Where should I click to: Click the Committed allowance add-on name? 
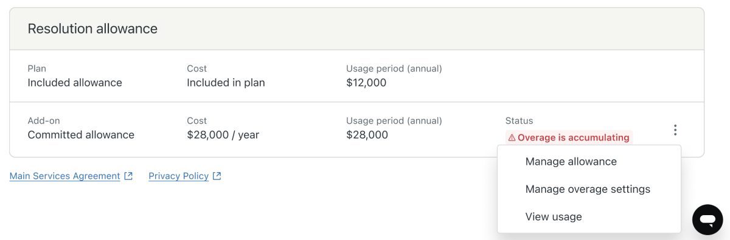[x=81, y=135]
